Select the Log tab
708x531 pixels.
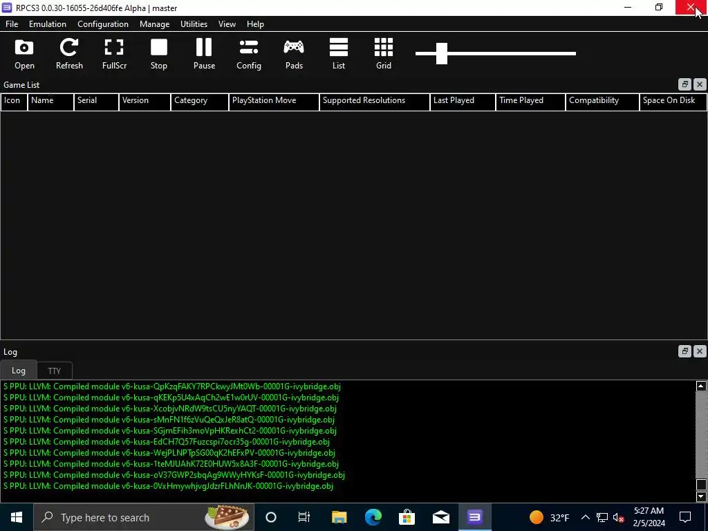point(19,371)
